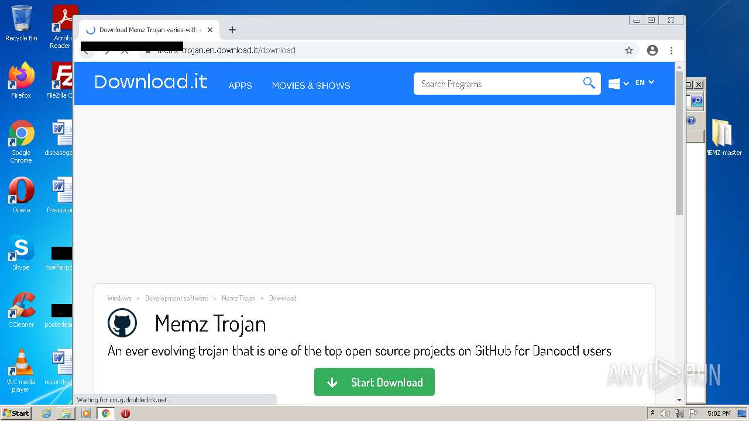Click the search icon in background window
Viewport: 749px width, 421px height.
point(696,101)
